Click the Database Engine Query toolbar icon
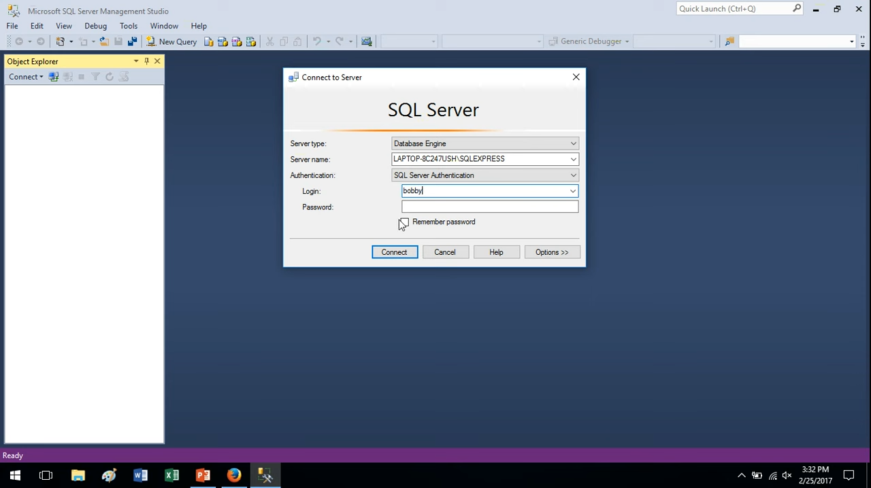Viewport: 871px width, 488px height. coord(208,41)
